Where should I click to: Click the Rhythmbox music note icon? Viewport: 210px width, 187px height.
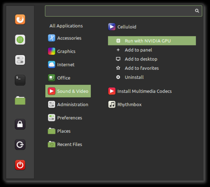pyautogui.click(x=112, y=104)
